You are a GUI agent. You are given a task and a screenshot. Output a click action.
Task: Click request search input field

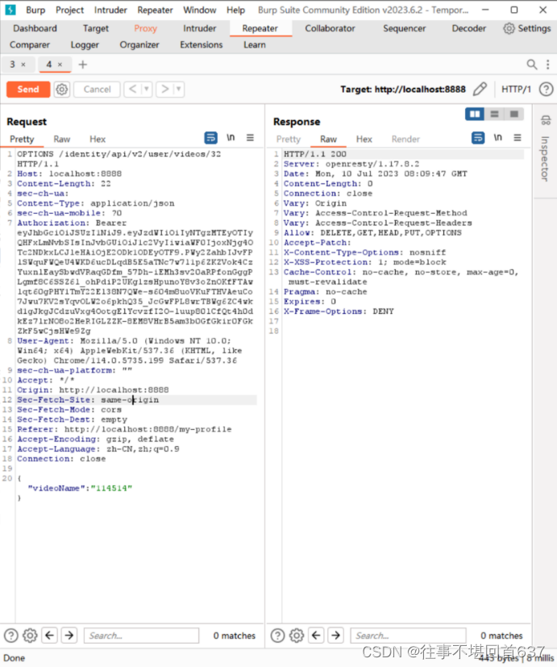click(x=142, y=636)
